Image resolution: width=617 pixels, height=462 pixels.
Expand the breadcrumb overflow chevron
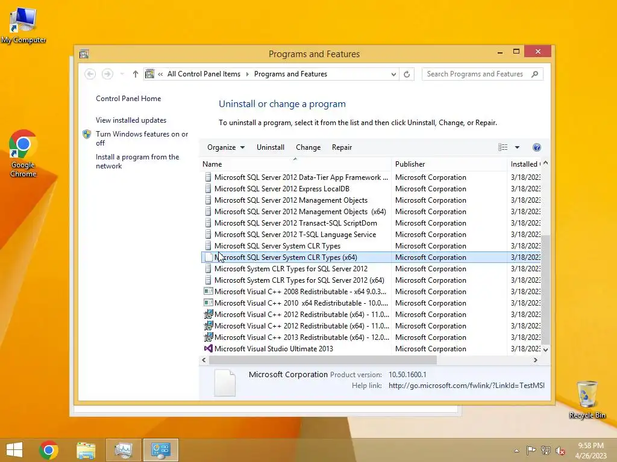[160, 74]
